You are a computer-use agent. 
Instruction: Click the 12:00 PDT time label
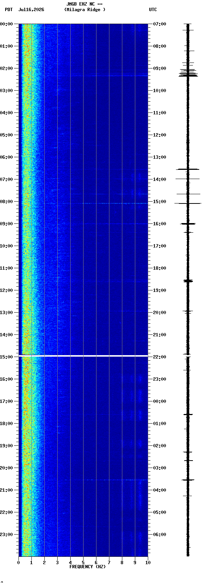(x=6, y=290)
